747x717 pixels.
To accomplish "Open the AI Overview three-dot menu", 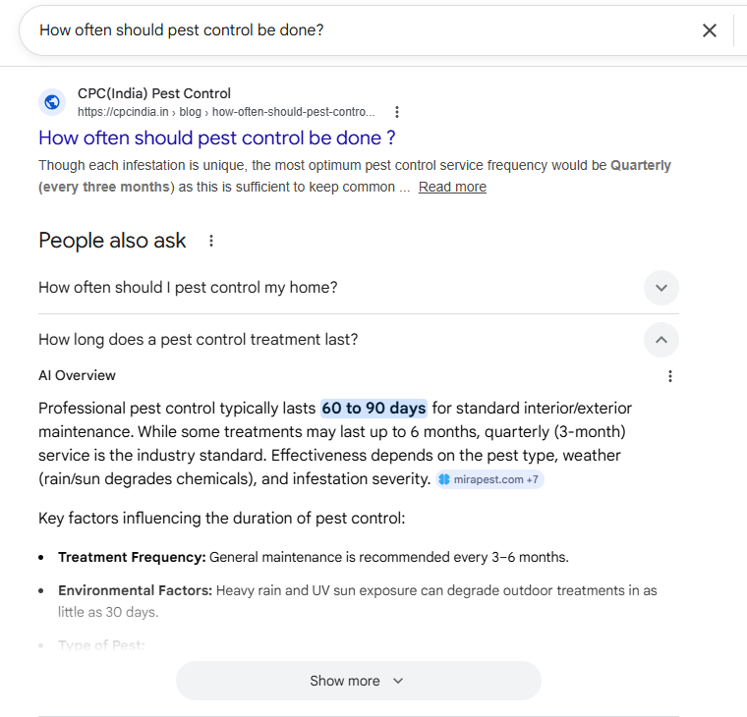I will point(670,376).
